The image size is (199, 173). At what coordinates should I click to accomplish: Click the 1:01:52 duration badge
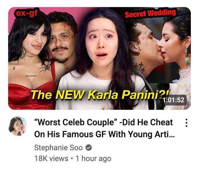173,100
